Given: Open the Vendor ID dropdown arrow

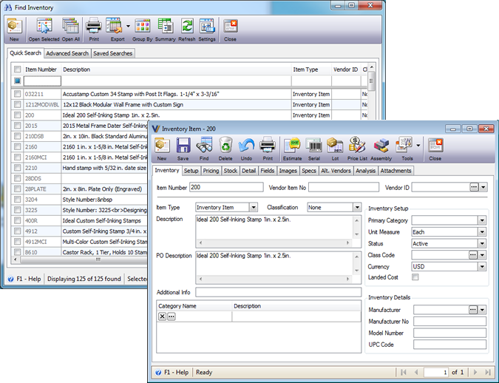Looking at the screenshot, I should coord(483,187).
